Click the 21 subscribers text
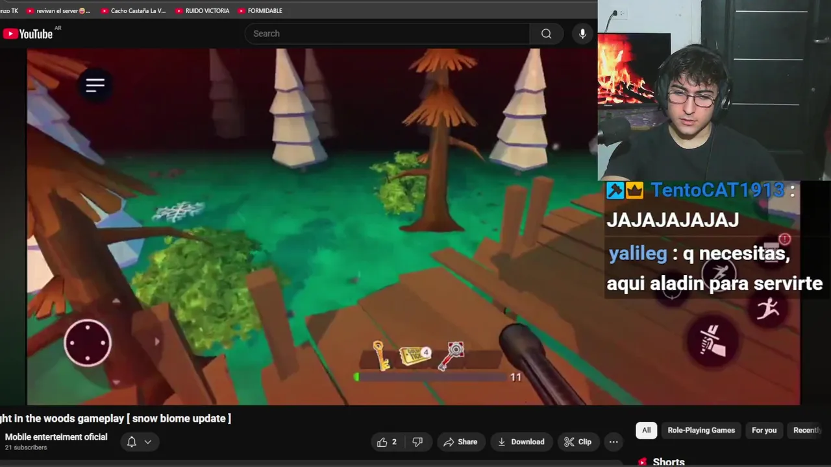 [26, 448]
